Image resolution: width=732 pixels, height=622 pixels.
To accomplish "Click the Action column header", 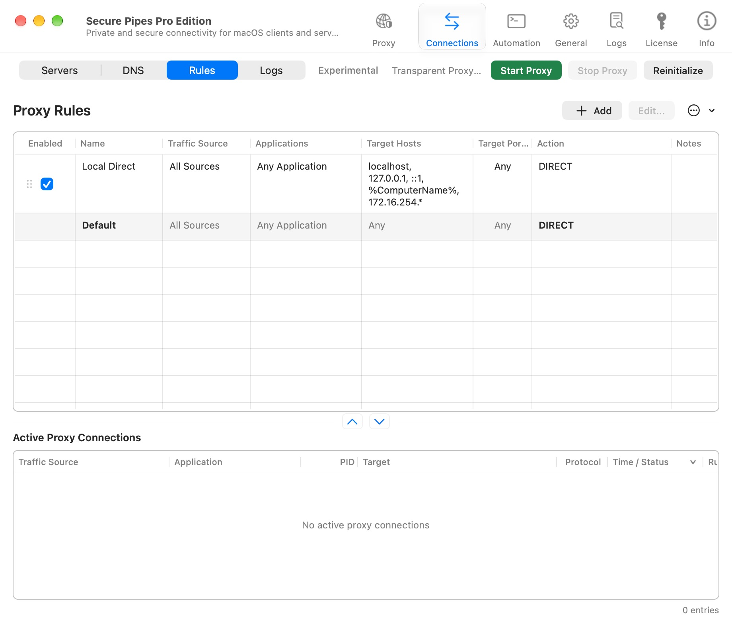I will tap(551, 143).
